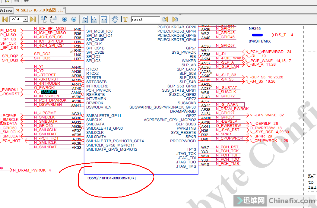
Task: Click the N_DRAM_PWROK signal label at bottom left
Action: click(29, 170)
